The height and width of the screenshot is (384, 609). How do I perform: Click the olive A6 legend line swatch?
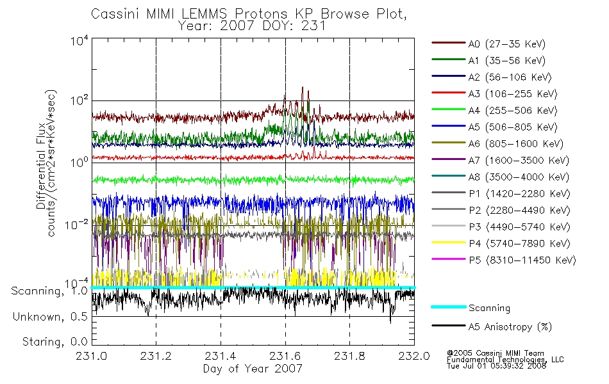click(448, 143)
